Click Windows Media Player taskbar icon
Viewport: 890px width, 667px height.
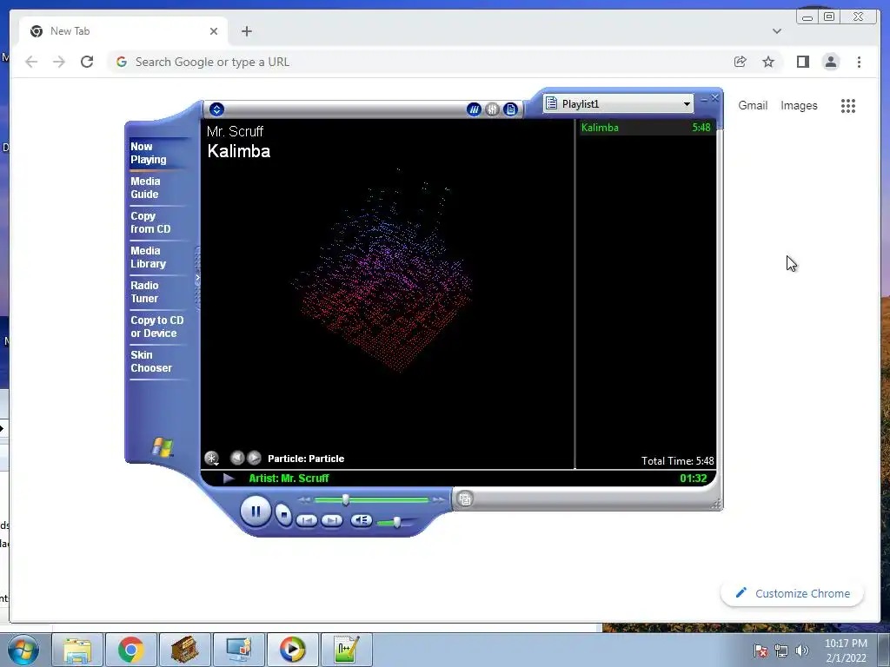292,650
